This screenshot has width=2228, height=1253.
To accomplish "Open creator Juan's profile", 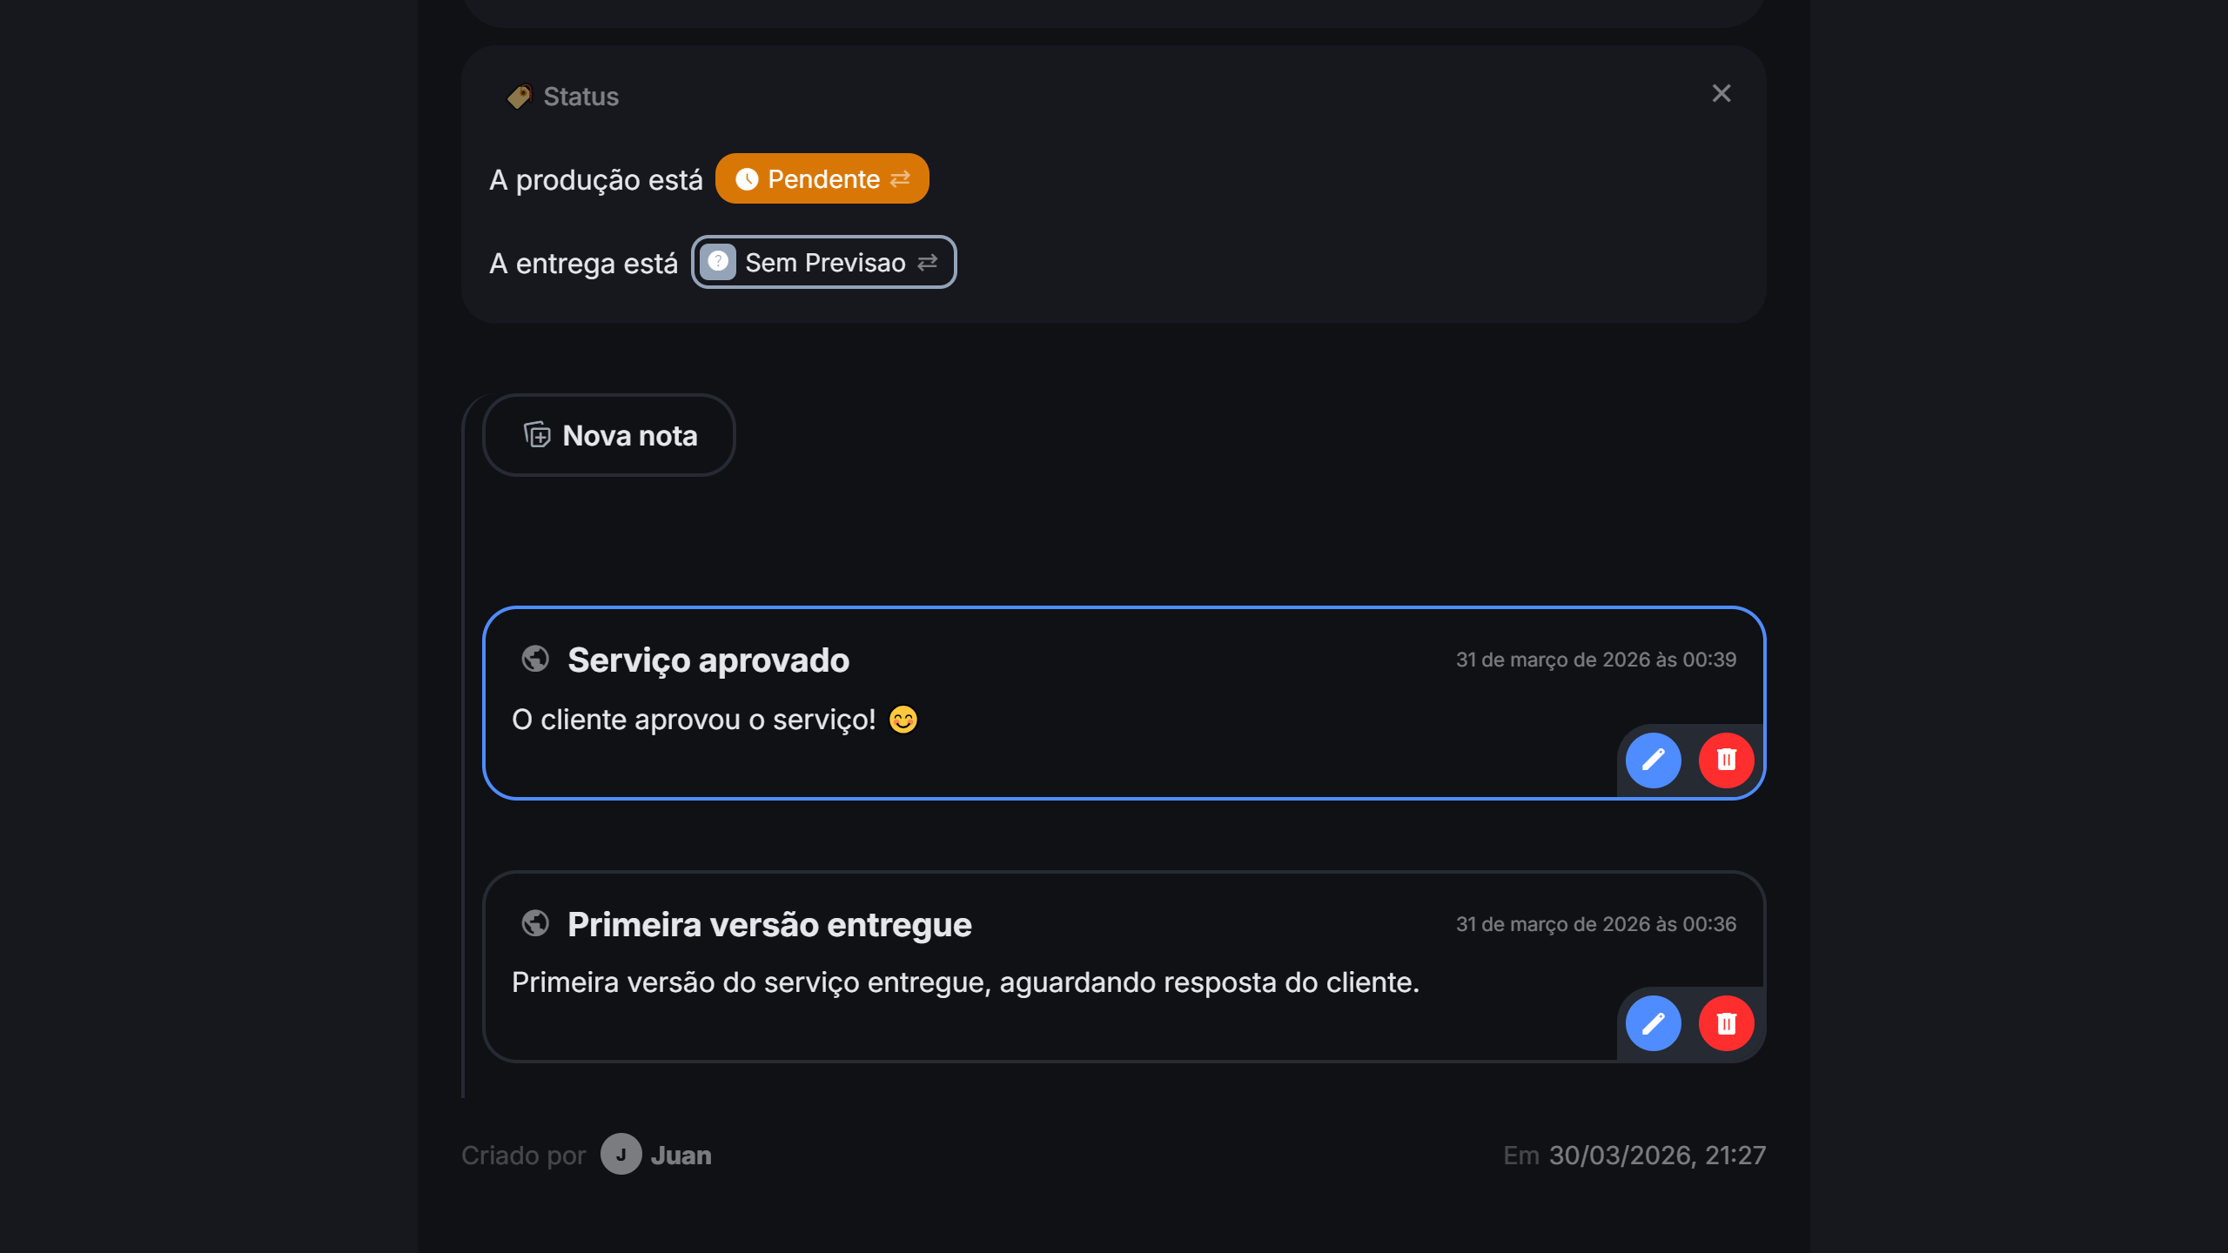I will click(681, 1156).
